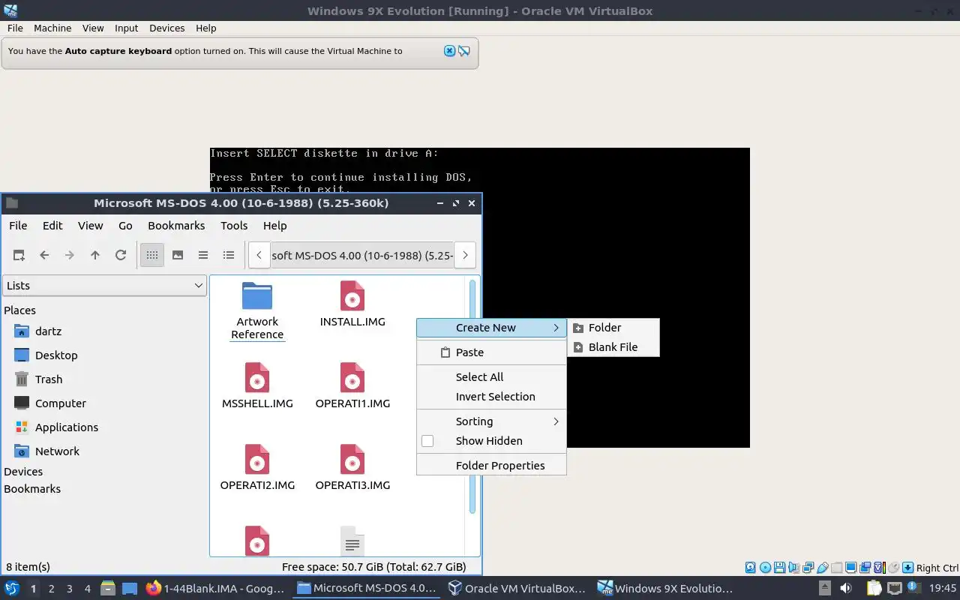Open the View menu in file manager
Viewport: 960px width, 600px height.
(90, 226)
